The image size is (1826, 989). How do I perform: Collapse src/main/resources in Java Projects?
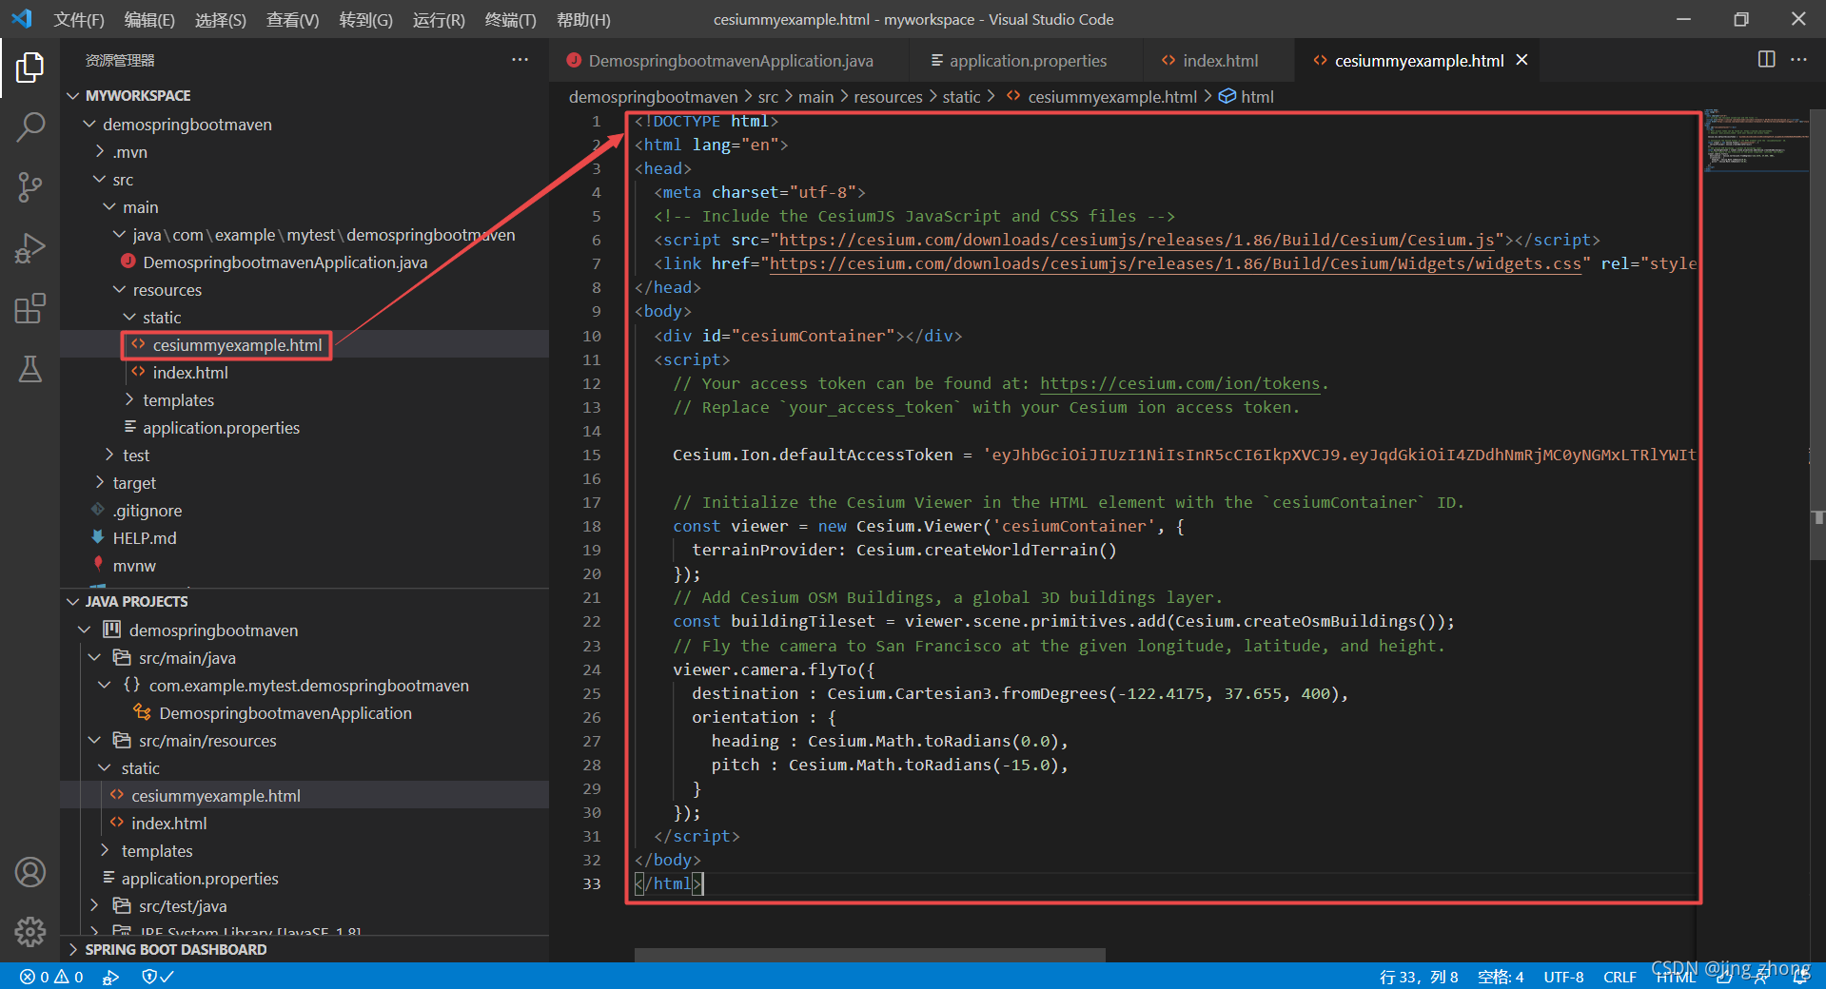click(207, 741)
